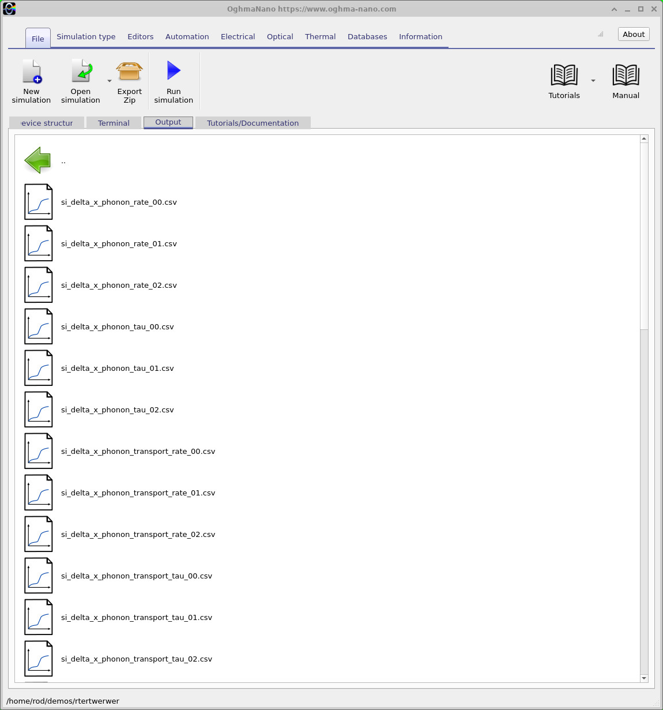663x710 pixels.
Task: Click the Open simulation icon
Action: (x=81, y=72)
